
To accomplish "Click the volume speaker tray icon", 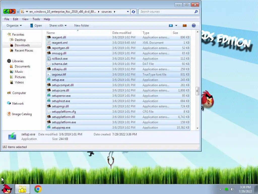I will coord(232,189).
